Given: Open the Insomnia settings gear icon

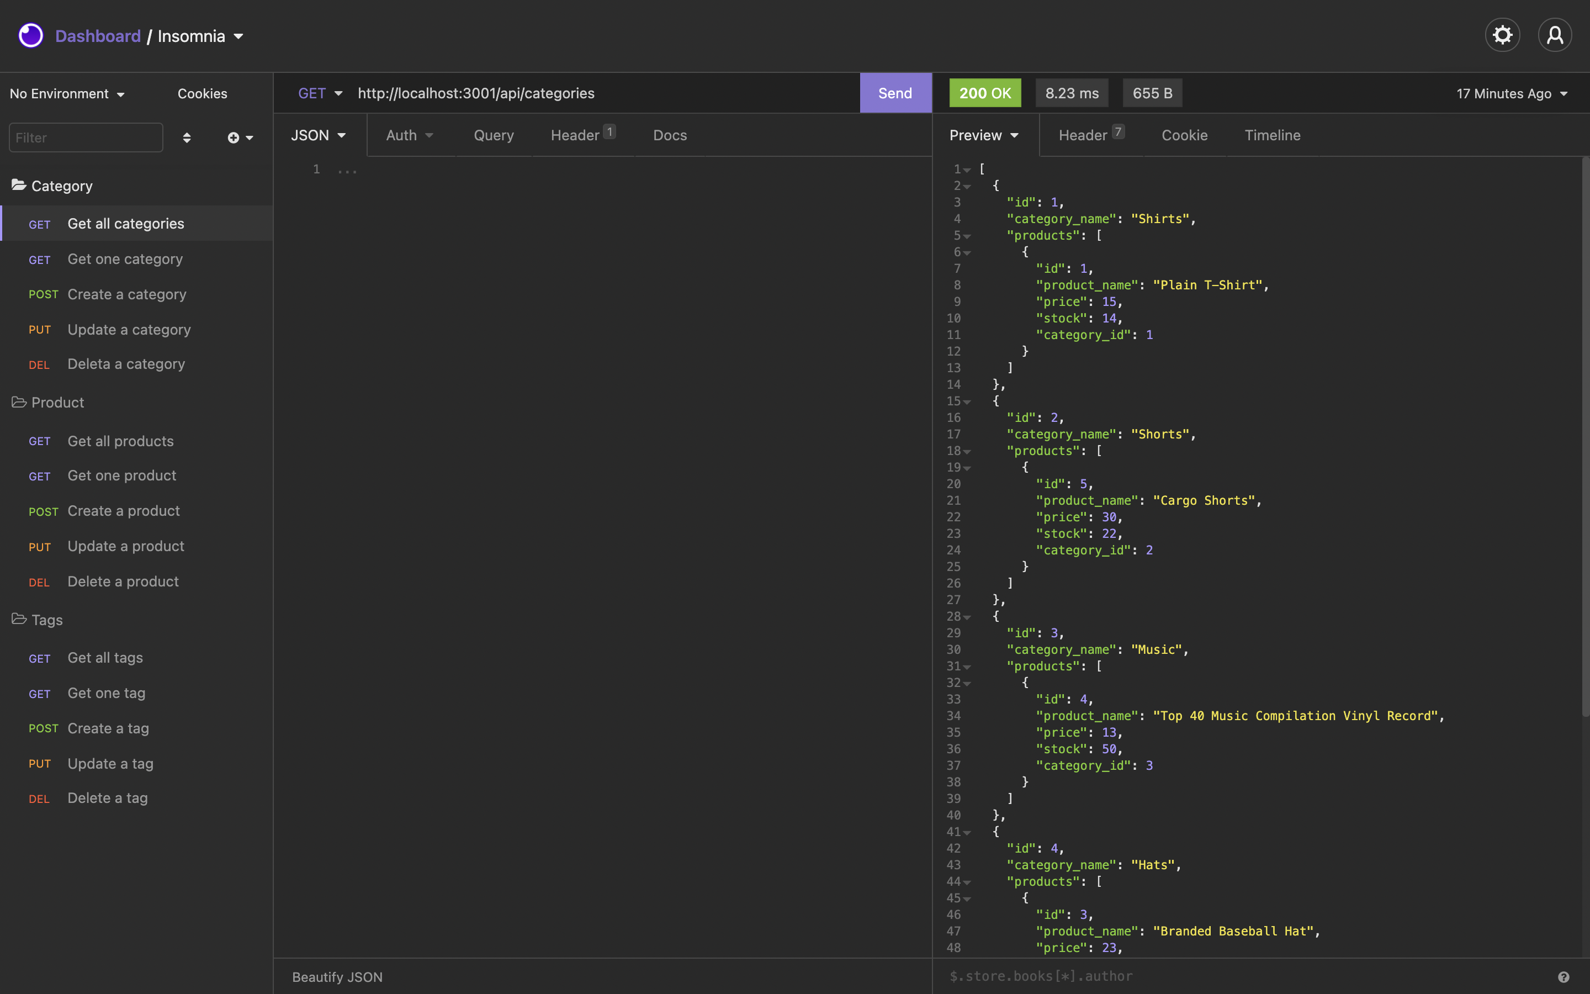Looking at the screenshot, I should (1503, 34).
